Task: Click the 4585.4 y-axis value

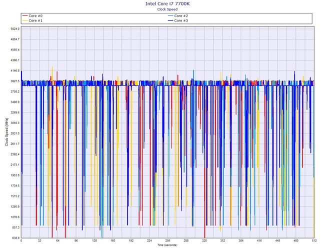Action: pyautogui.click(x=15, y=50)
